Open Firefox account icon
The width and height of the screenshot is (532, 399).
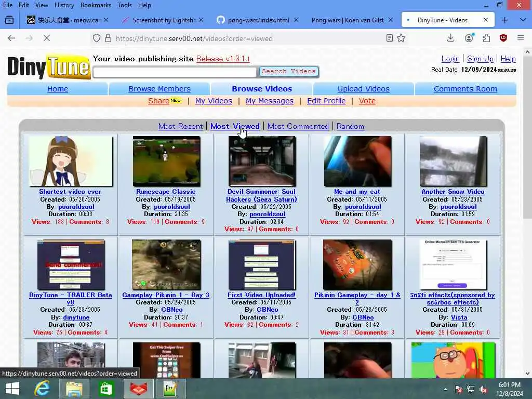pos(469,38)
